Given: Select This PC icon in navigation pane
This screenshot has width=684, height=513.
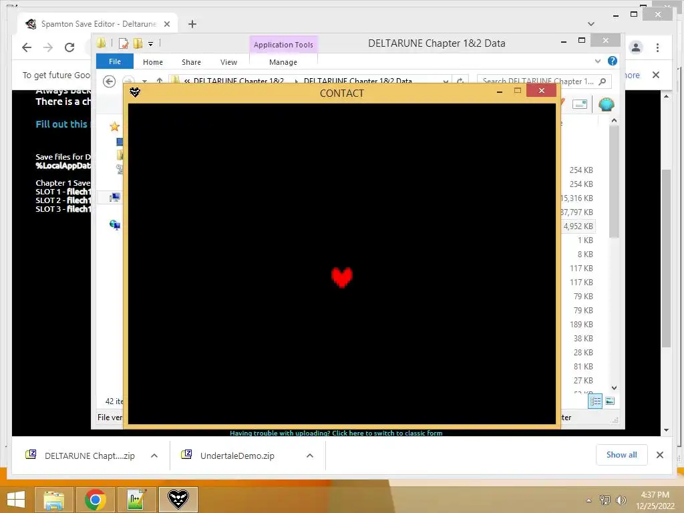Looking at the screenshot, I should 115,197.
